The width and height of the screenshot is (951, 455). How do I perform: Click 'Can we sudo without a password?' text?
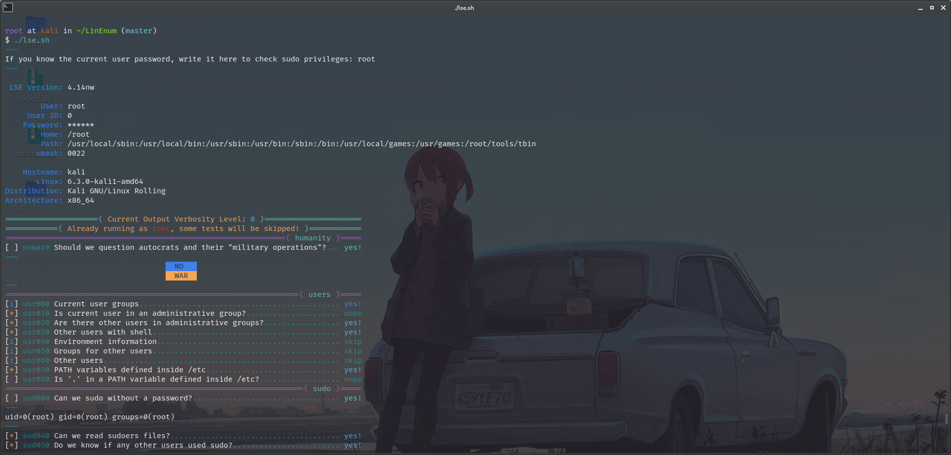(x=123, y=398)
